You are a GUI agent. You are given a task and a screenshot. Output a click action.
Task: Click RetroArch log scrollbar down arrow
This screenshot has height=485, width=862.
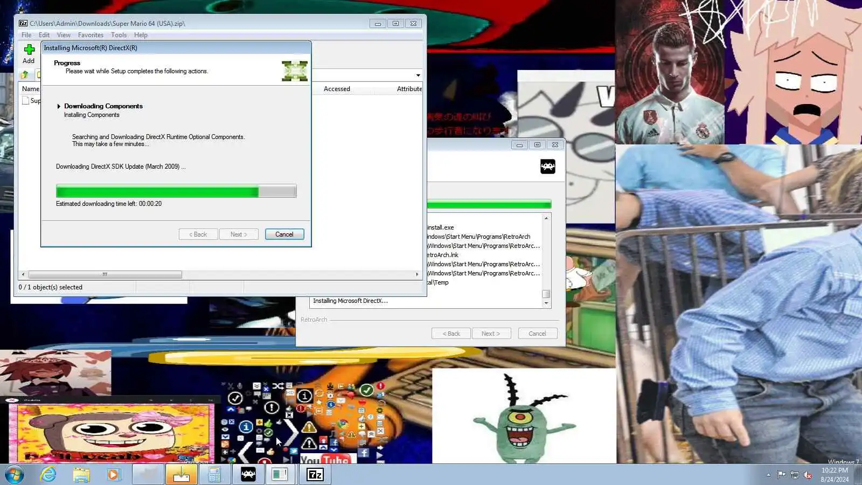point(546,303)
